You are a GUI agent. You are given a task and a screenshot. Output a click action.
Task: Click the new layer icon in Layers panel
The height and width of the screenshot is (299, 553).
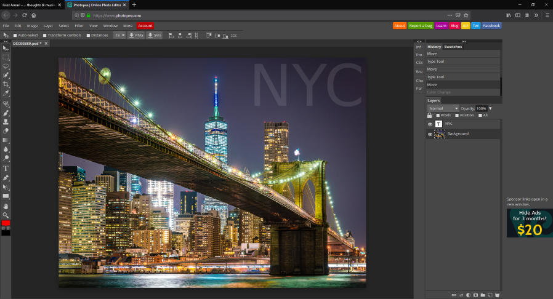(490, 295)
